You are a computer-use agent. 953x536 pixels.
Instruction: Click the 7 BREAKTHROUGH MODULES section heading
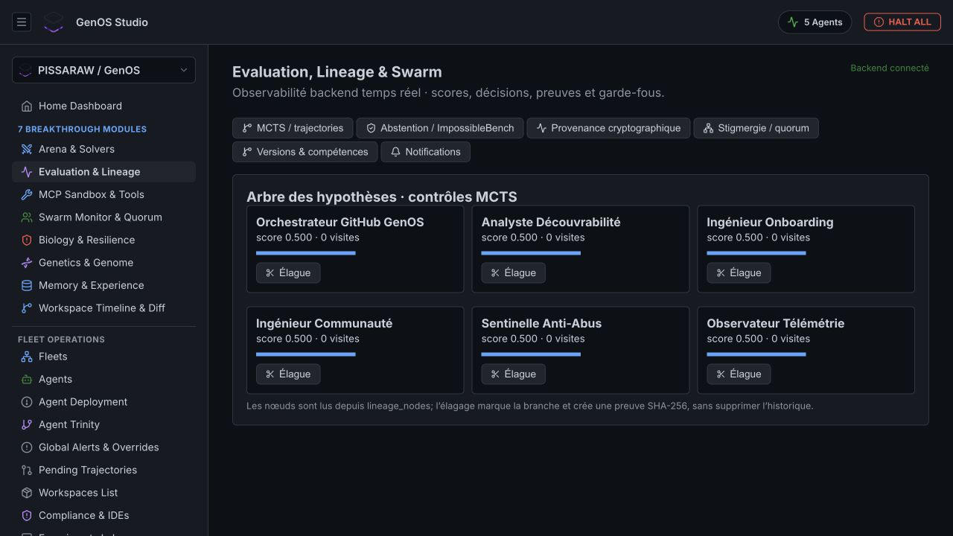click(x=82, y=129)
